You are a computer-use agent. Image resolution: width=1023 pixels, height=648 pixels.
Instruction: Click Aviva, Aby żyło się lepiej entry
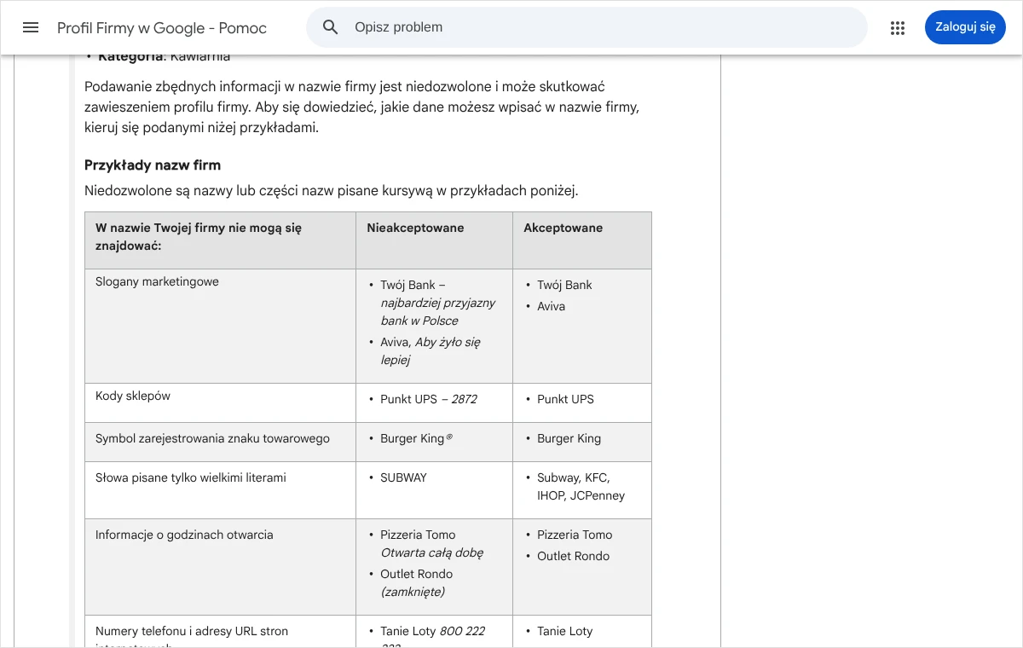[431, 351]
